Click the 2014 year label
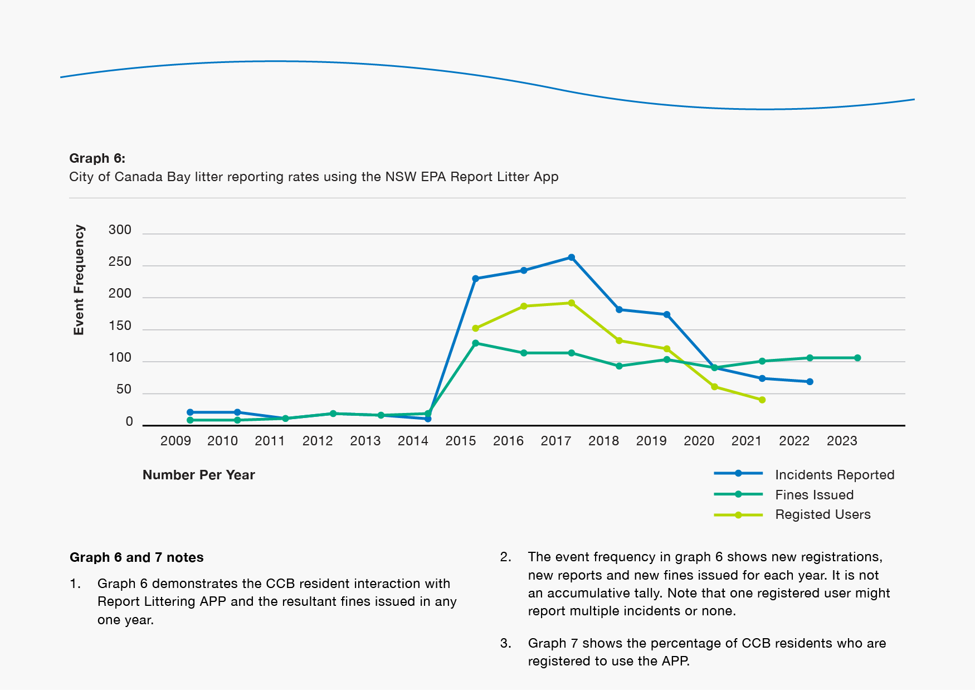Screen dimensions: 975x690 (x=413, y=441)
